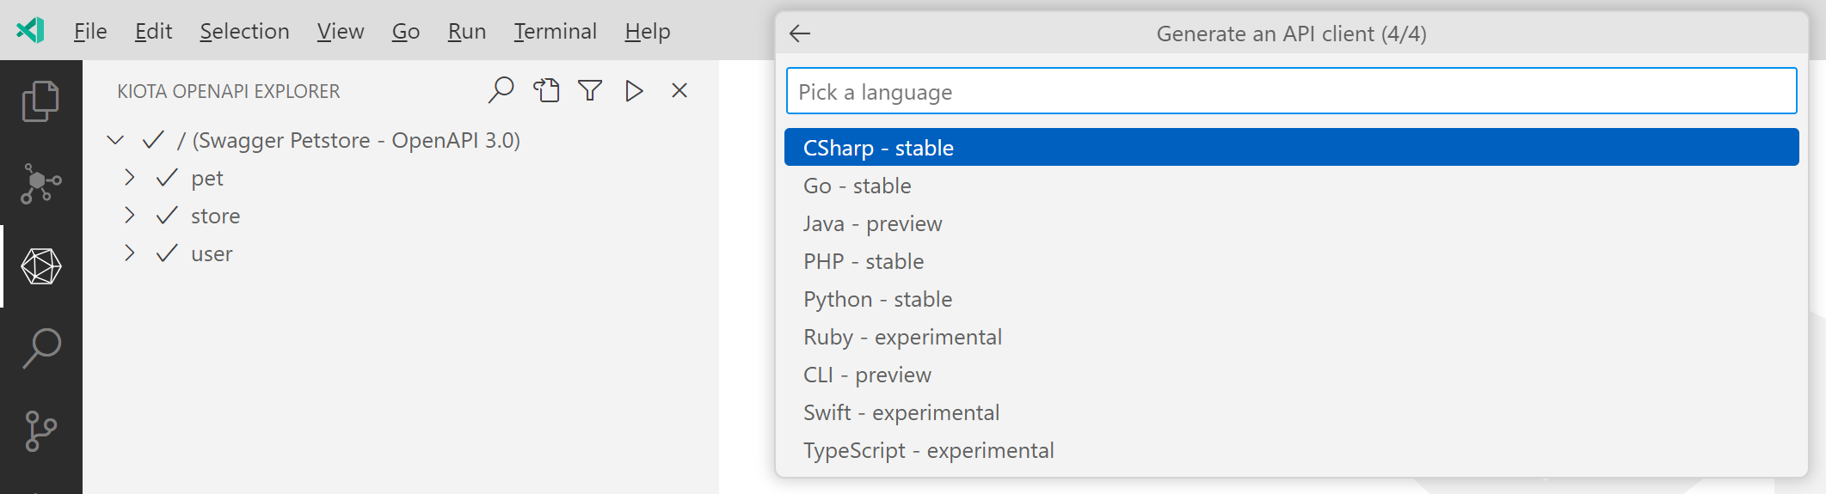
Task: Click the open API description icon
Action: (x=546, y=90)
